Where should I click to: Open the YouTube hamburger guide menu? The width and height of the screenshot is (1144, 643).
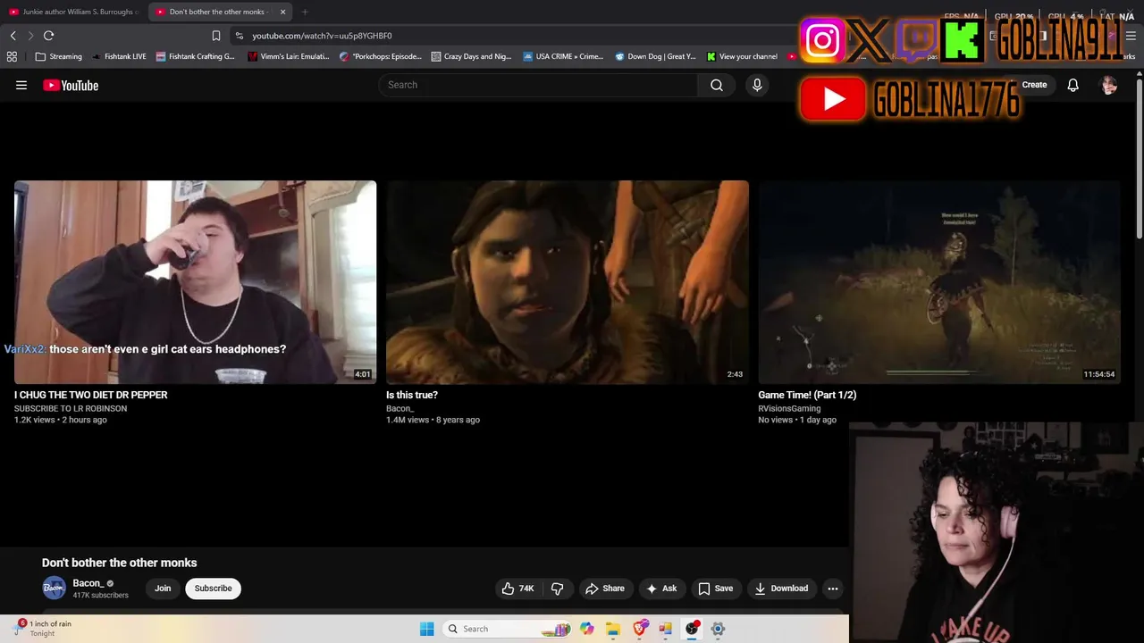(21, 85)
